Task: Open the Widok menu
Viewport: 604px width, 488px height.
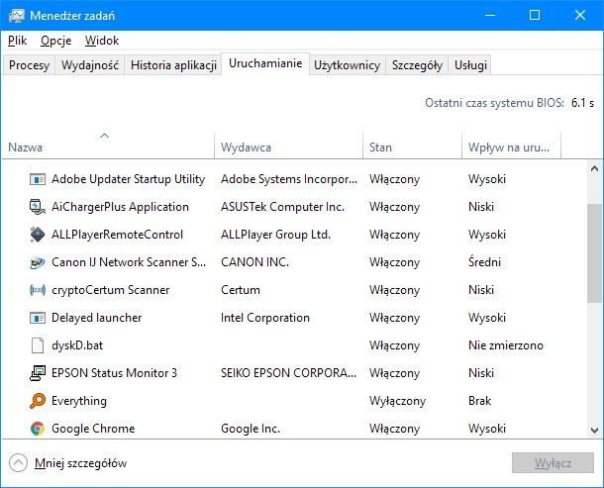Action: pyautogui.click(x=102, y=41)
